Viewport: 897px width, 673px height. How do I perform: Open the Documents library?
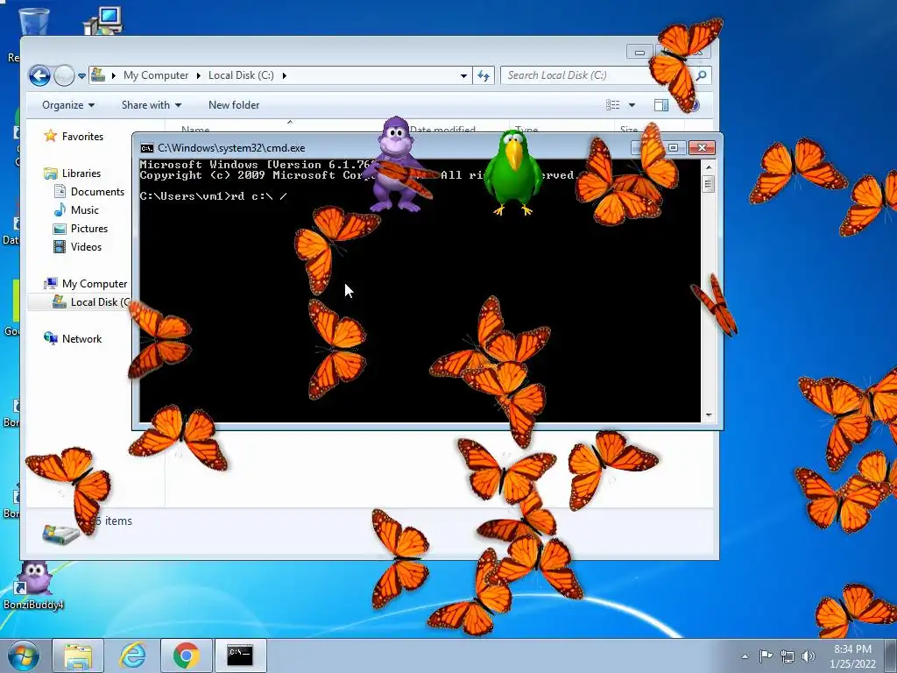(97, 192)
